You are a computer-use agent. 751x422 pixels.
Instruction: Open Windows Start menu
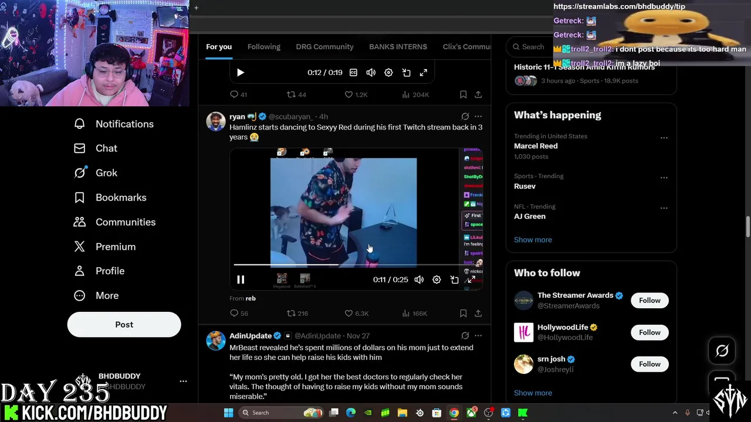(x=229, y=413)
